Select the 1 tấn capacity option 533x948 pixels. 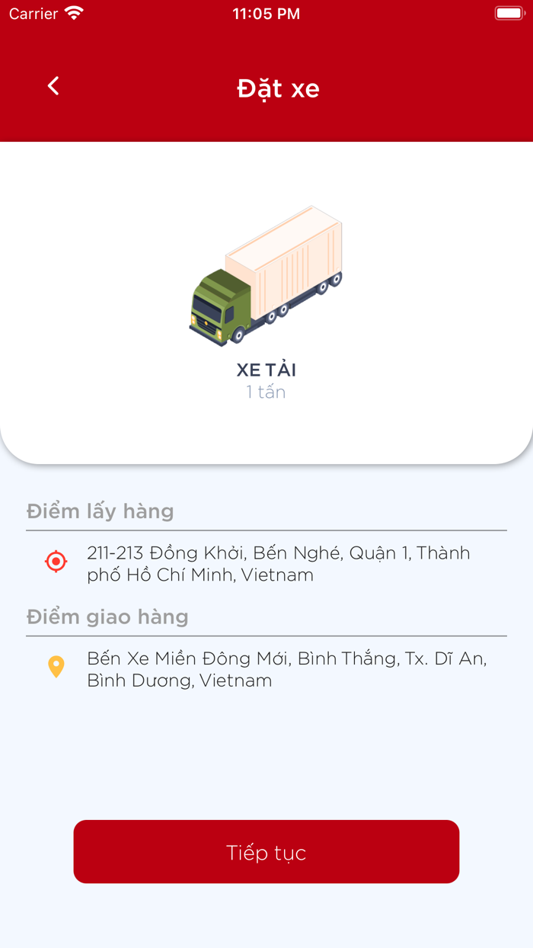click(x=266, y=391)
